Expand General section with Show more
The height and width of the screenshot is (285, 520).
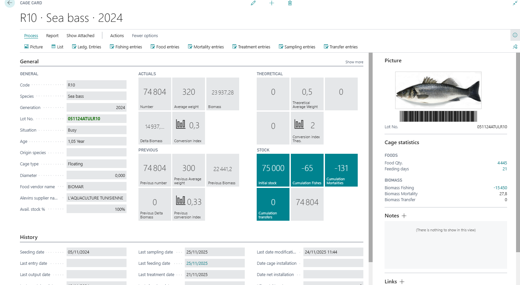354,62
